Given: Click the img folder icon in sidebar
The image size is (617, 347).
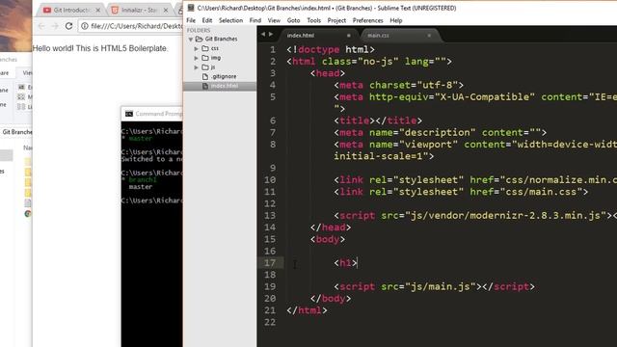Looking at the screenshot, I should pos(205,58).
